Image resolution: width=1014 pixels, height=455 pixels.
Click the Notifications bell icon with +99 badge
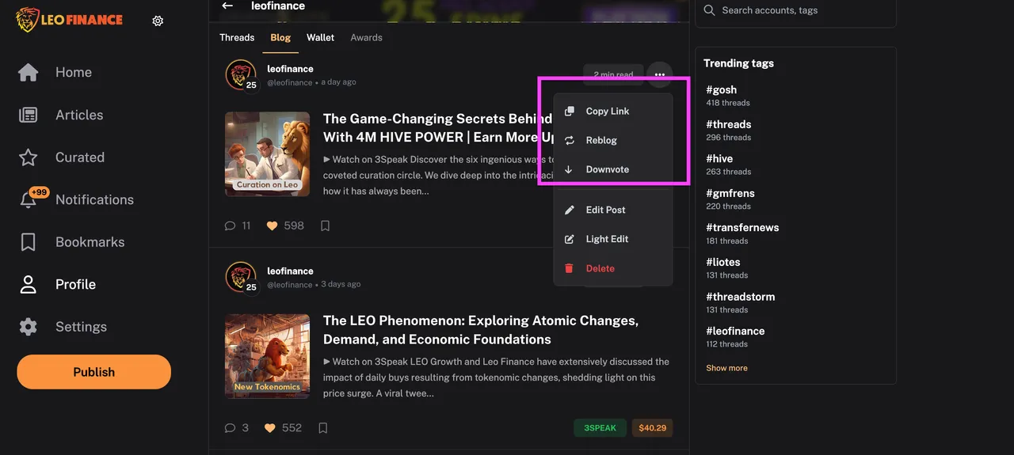(32, 198)
